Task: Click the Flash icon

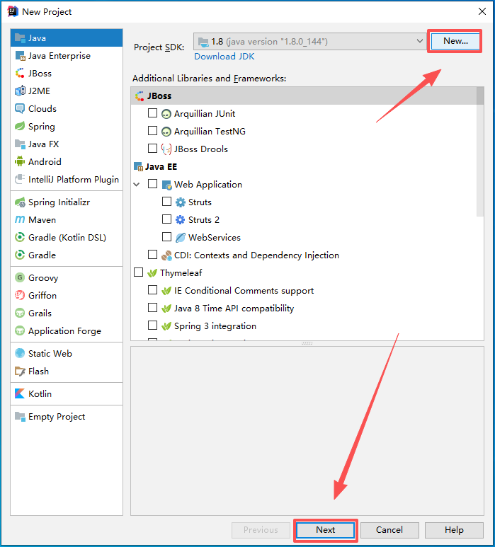Action: tap(20, 372)
